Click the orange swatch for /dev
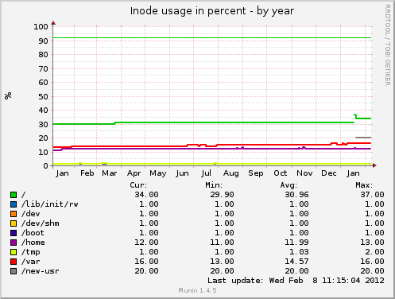 [14, 214]
